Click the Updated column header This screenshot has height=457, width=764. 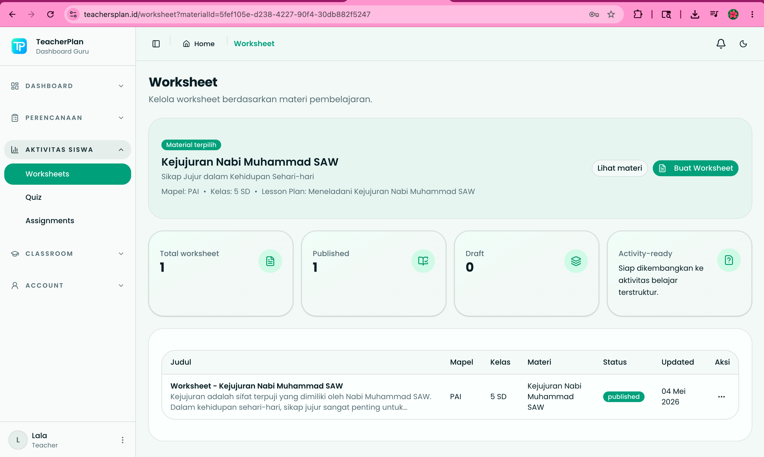(x=677, y=362)
